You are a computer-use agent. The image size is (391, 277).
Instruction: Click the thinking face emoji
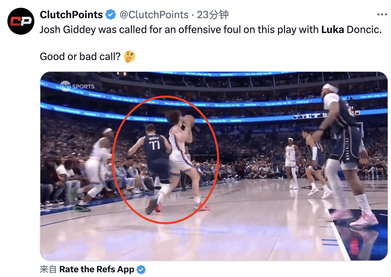coord(130,57)
